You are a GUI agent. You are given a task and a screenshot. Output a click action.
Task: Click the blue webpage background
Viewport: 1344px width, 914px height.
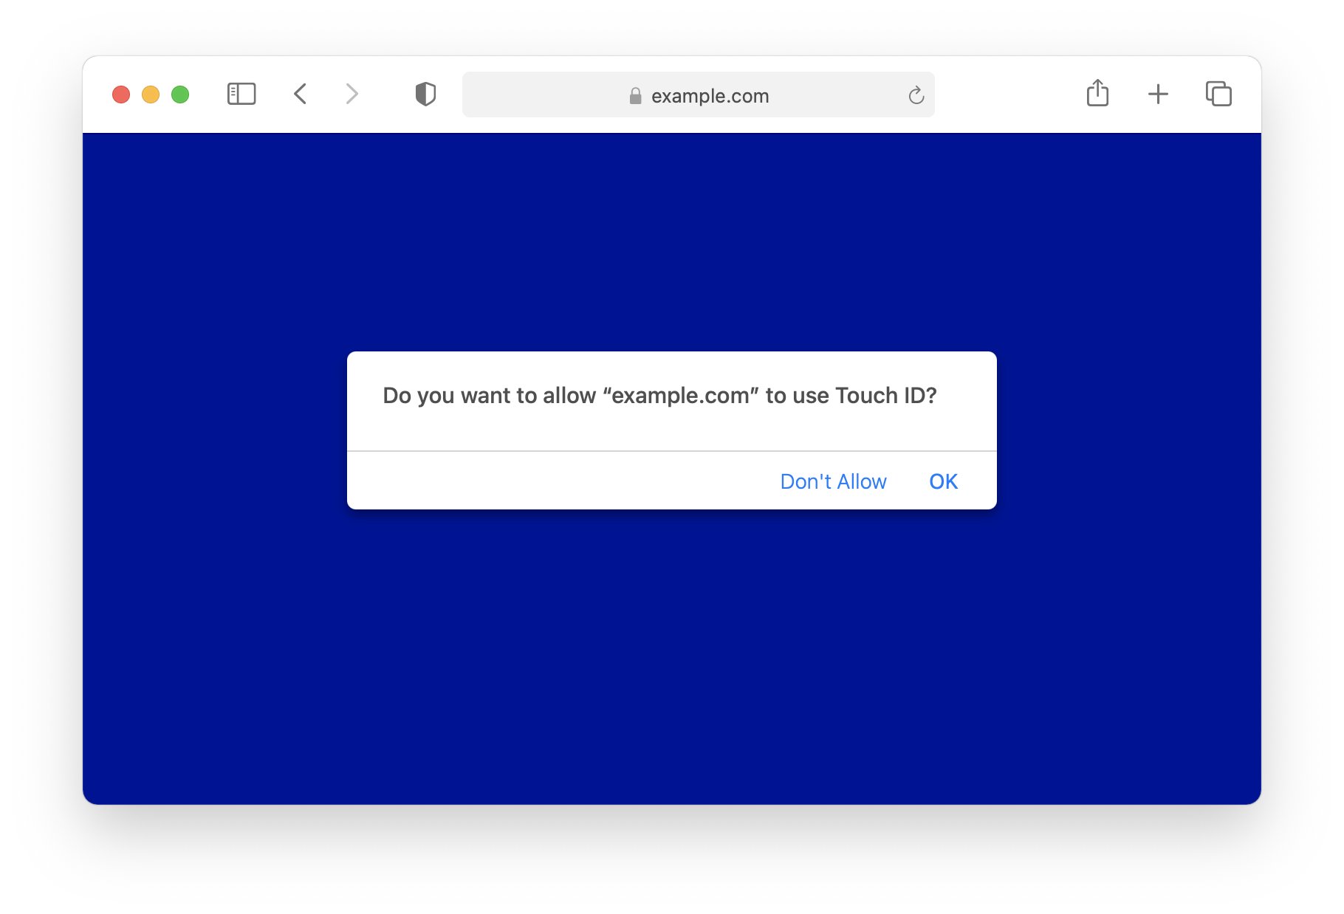[x=295, y=664]
